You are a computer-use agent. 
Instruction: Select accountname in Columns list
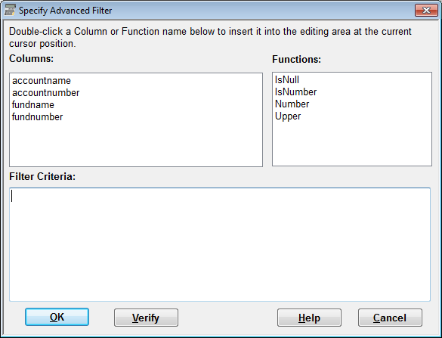pos(42,81)
